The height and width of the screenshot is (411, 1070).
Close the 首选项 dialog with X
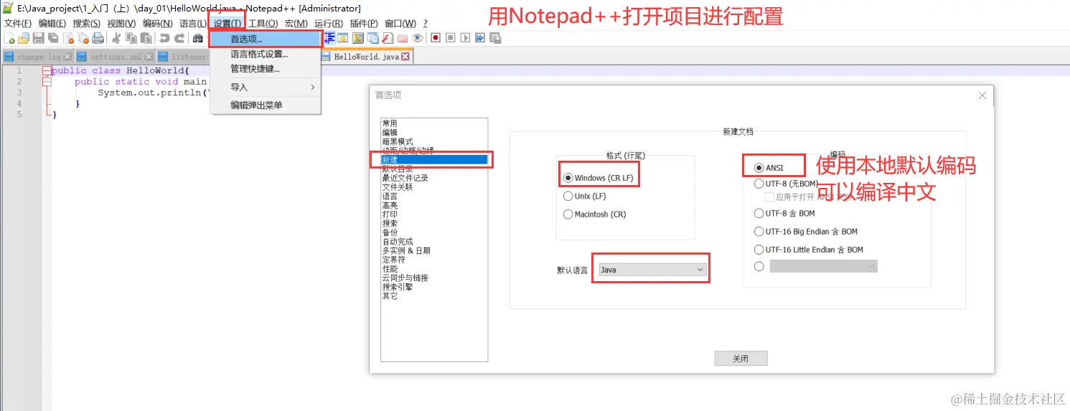[982, 95]
